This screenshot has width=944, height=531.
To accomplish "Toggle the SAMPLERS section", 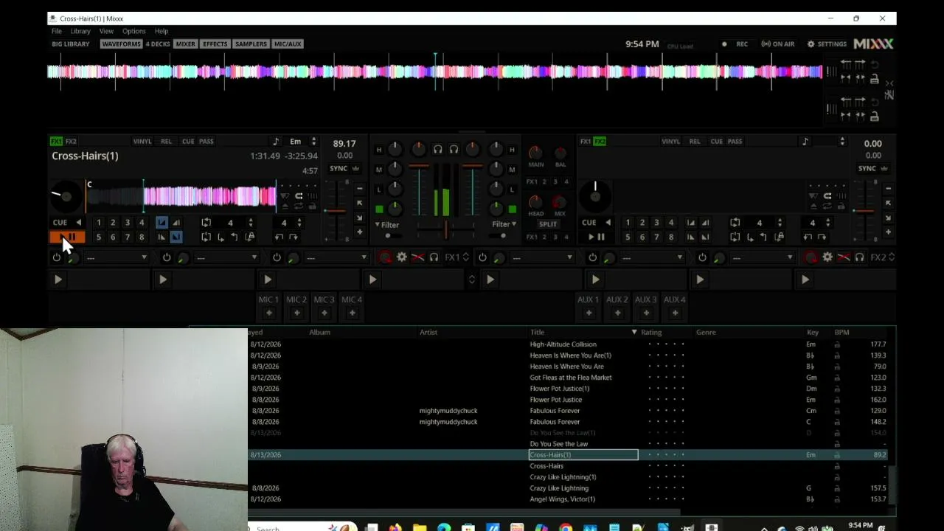I will tap(251, 44).
